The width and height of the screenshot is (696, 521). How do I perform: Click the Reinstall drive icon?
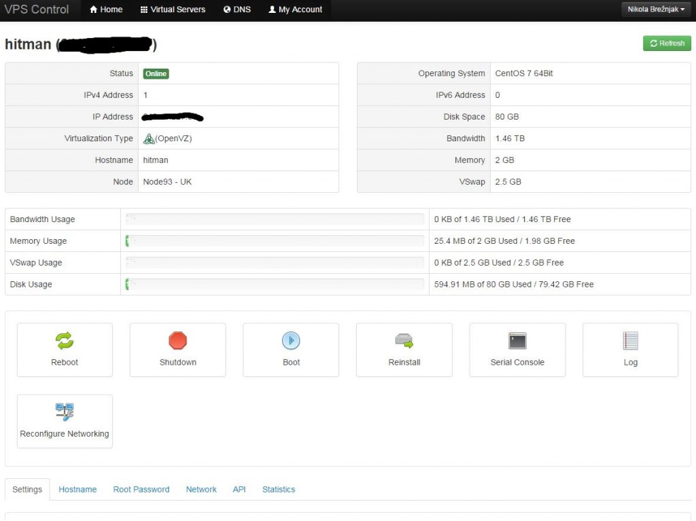(x=404, y=341)
